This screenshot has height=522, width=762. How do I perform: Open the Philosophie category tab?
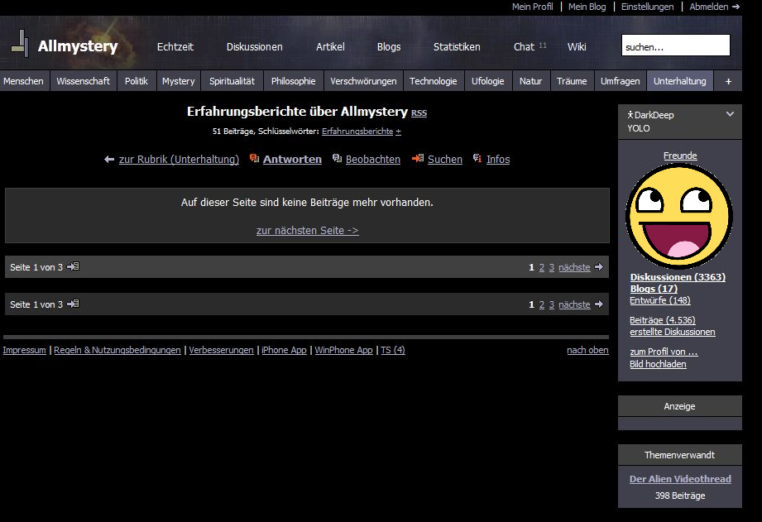pyautogui.click(x=293, y=81)
